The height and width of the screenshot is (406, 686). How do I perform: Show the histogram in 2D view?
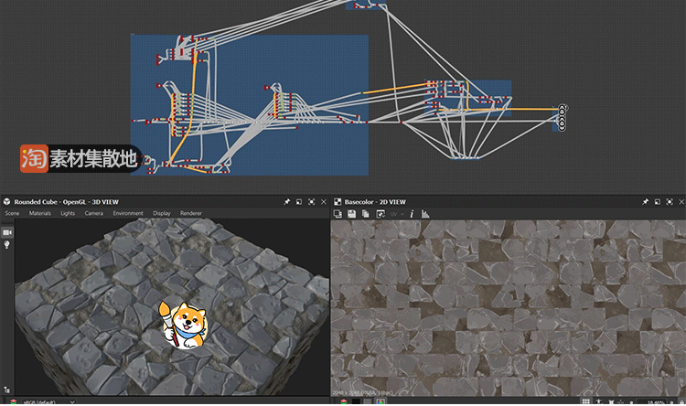(424, 213)
